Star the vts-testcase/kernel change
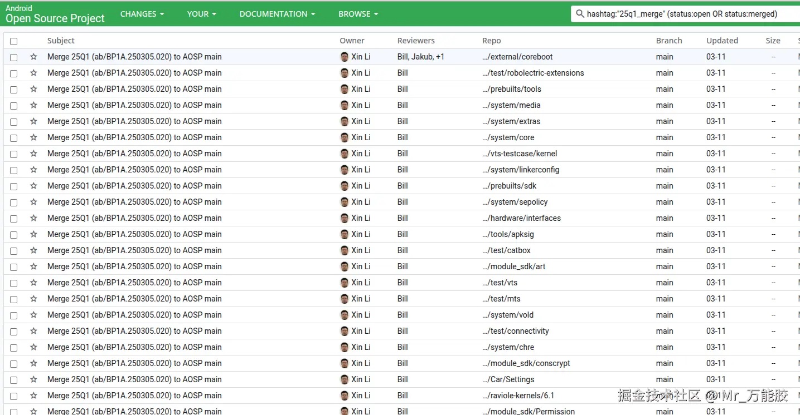 [x=33, y=154]
